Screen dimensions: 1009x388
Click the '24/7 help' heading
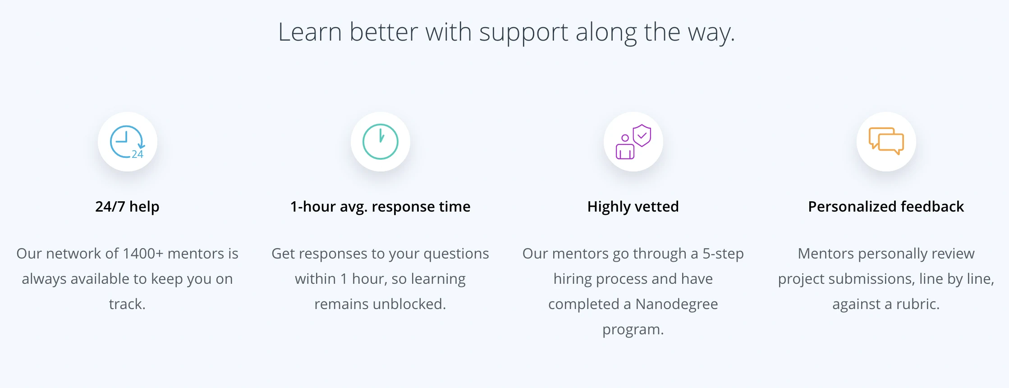pos(127,207)
